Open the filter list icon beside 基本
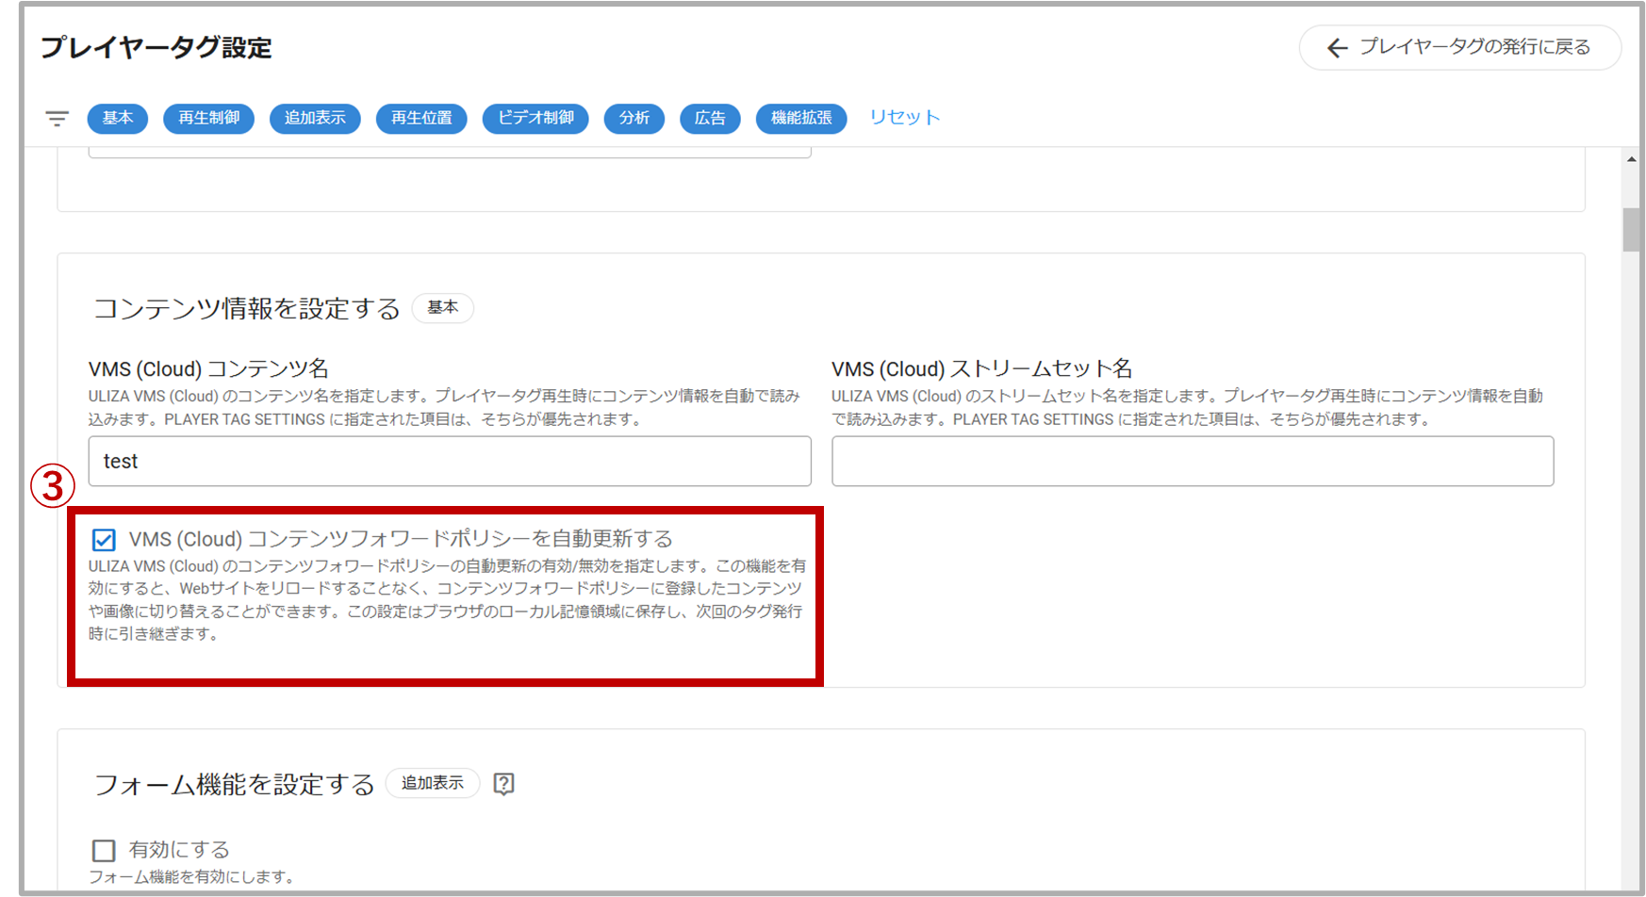The image size is (1646, 897). click(58, 119)
